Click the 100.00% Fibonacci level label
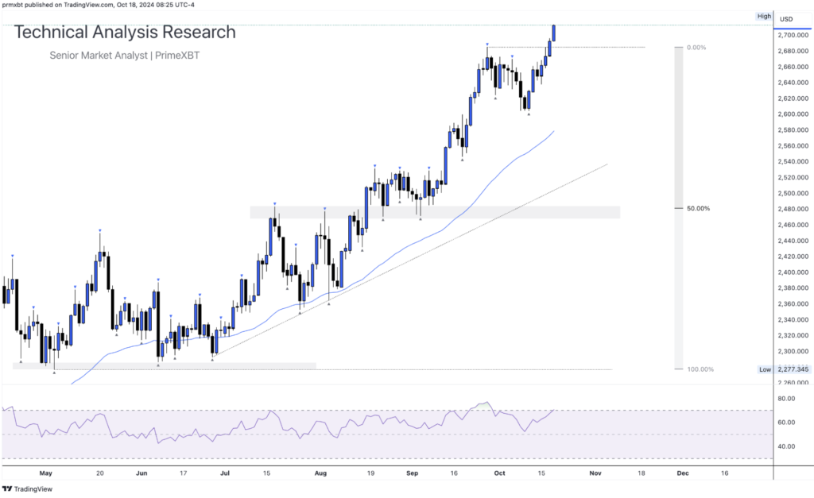This screenshot has width=814, height=498. [x=700, y=369]
